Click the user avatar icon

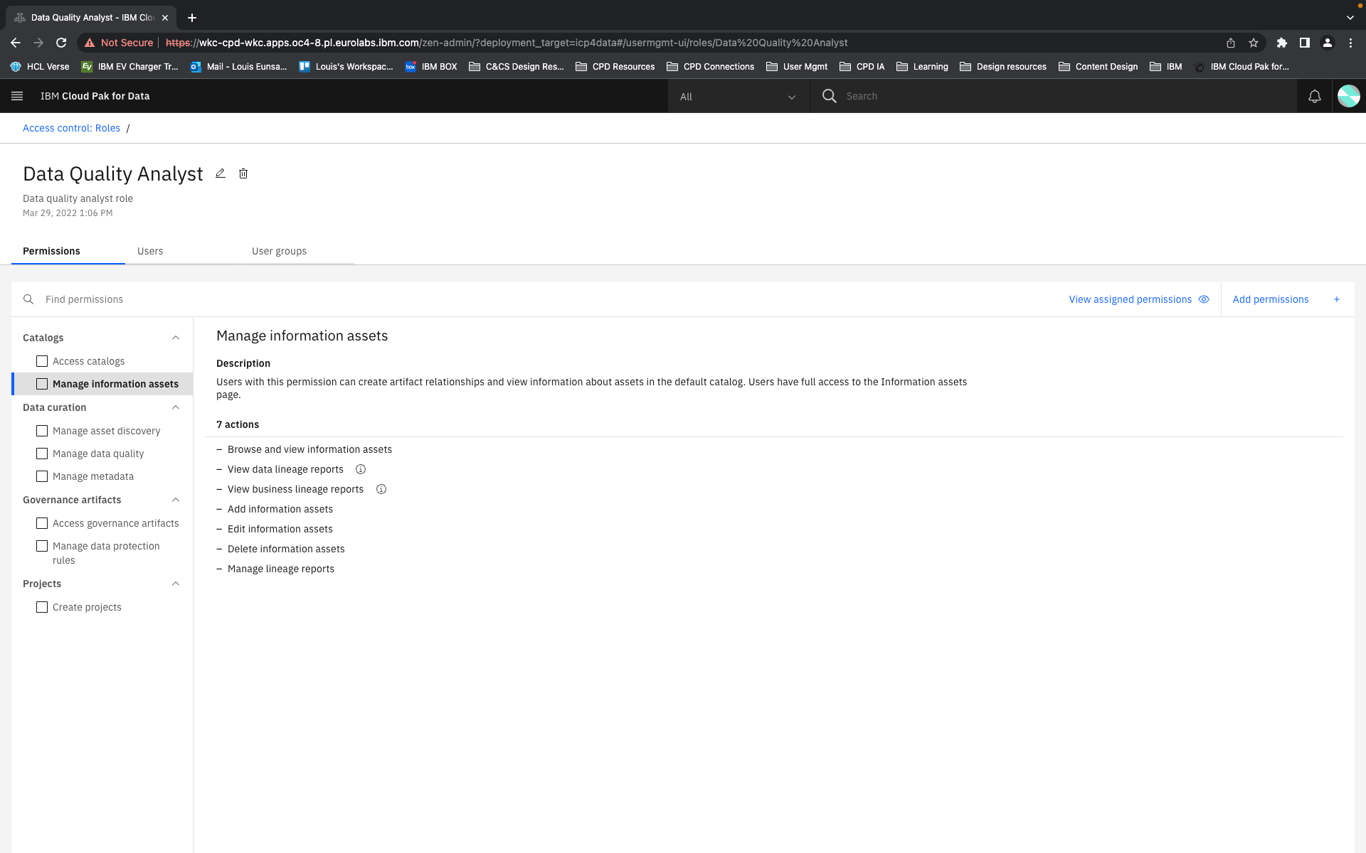coord(1348,96)
